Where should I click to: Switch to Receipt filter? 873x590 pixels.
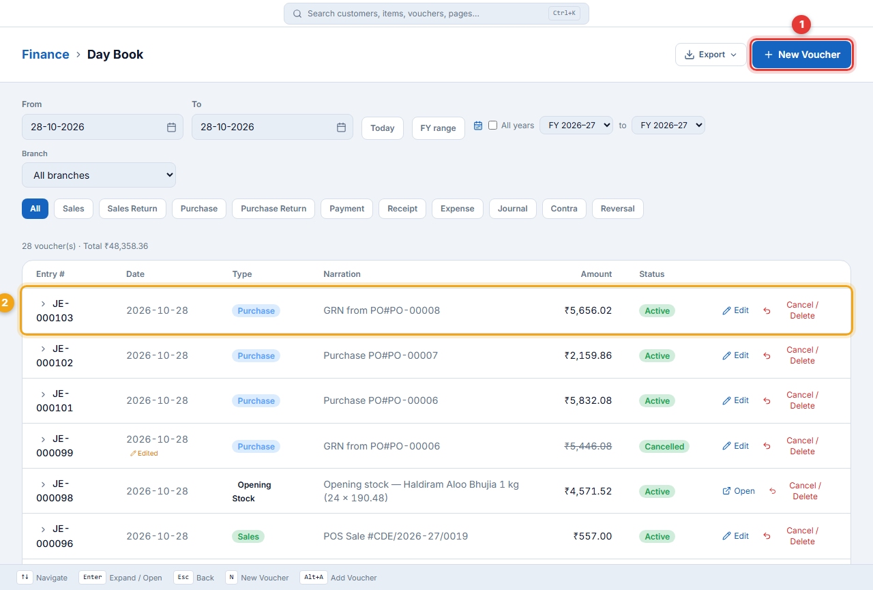(x=402, y=209)
